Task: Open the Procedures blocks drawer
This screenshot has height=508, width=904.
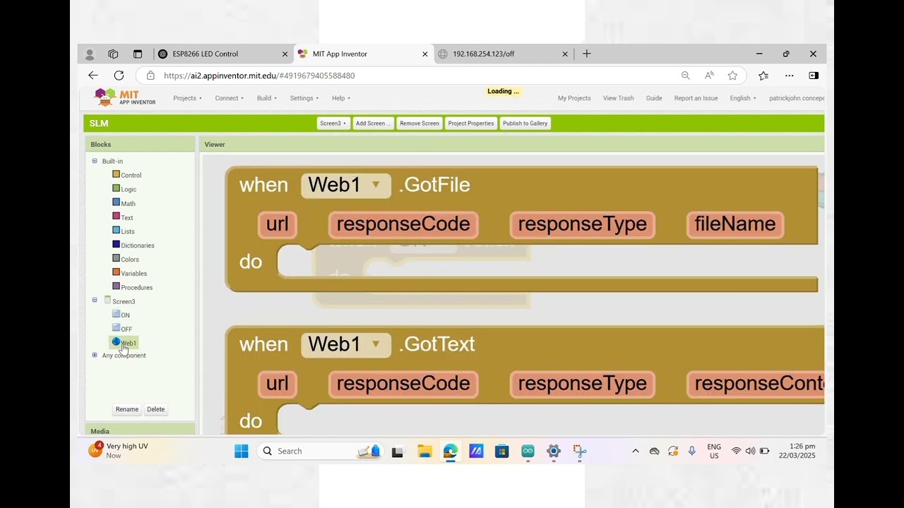Action: coord(133,287)
